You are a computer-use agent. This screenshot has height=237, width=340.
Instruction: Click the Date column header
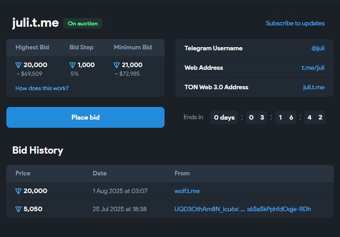[100, 174]
